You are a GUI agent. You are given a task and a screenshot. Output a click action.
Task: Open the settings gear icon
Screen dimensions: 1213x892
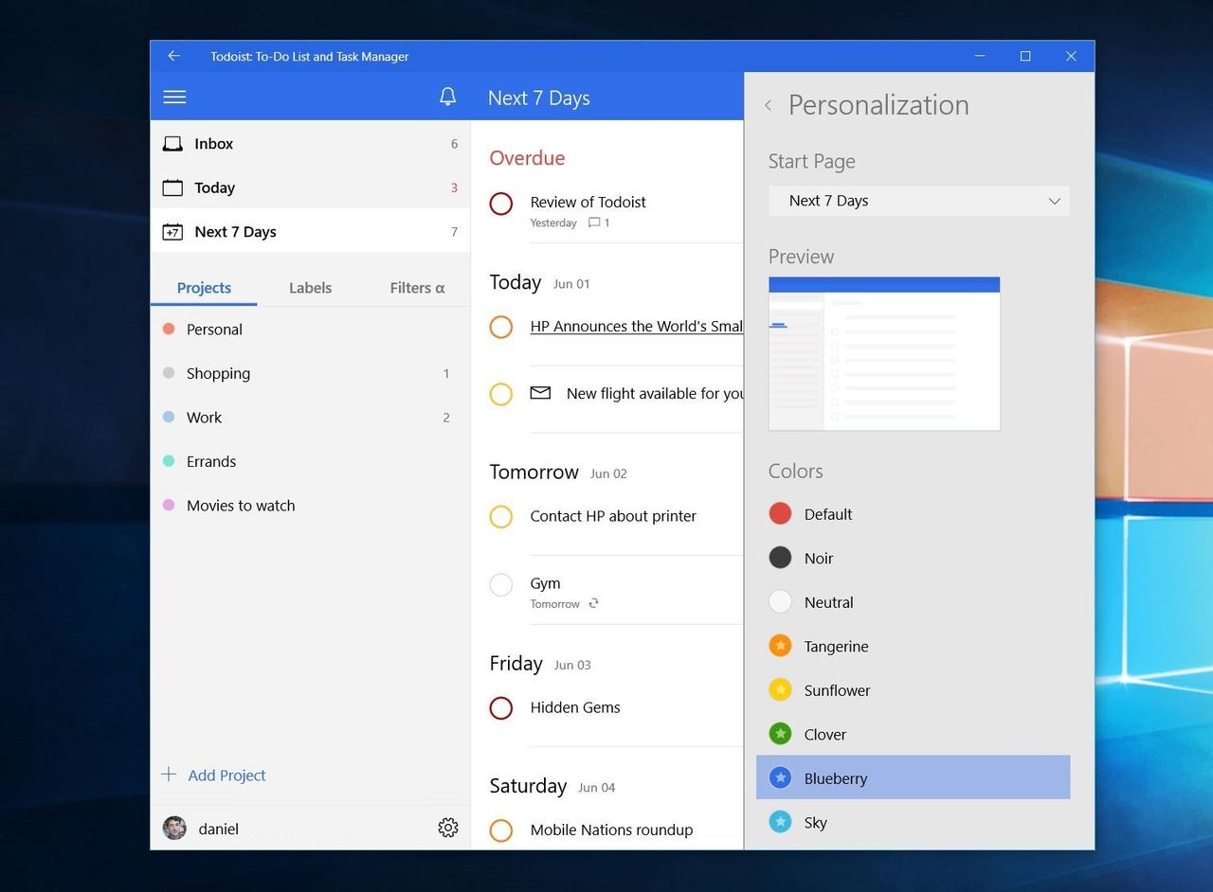(448, 828)
